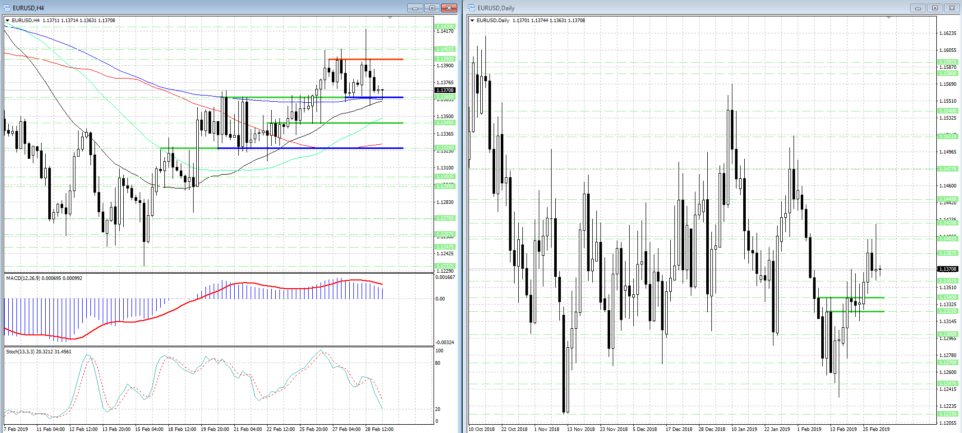Screen dimensions: 962x433
Task: Click the 'EURUSD,Daily' OHLC header text in chart
Action: (x=531, y=21)
